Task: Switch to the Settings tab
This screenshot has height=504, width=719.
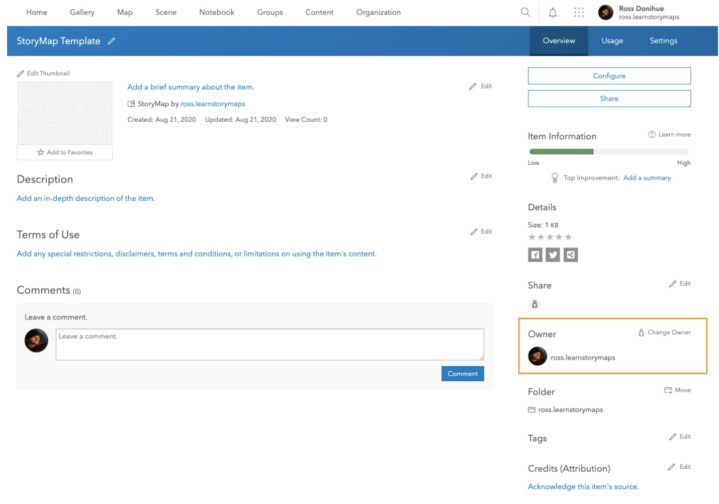Action: pyautogui.click(x=663, y=41)
